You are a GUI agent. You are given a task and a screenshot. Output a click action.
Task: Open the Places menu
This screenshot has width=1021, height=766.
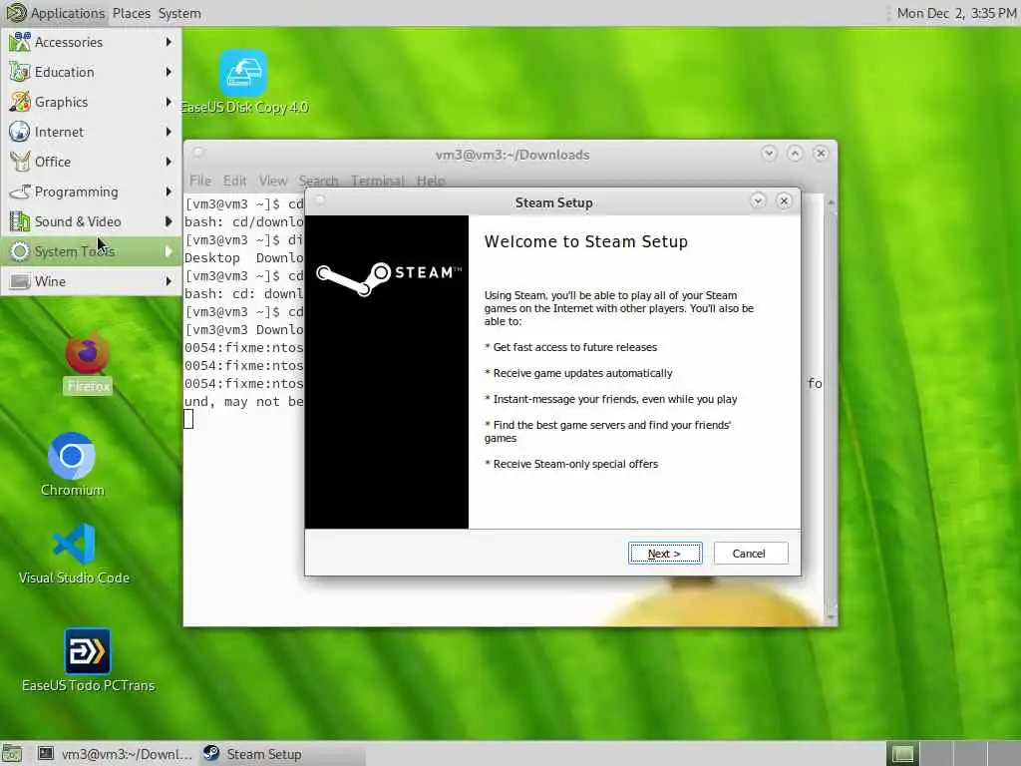(x=131, y=13)
